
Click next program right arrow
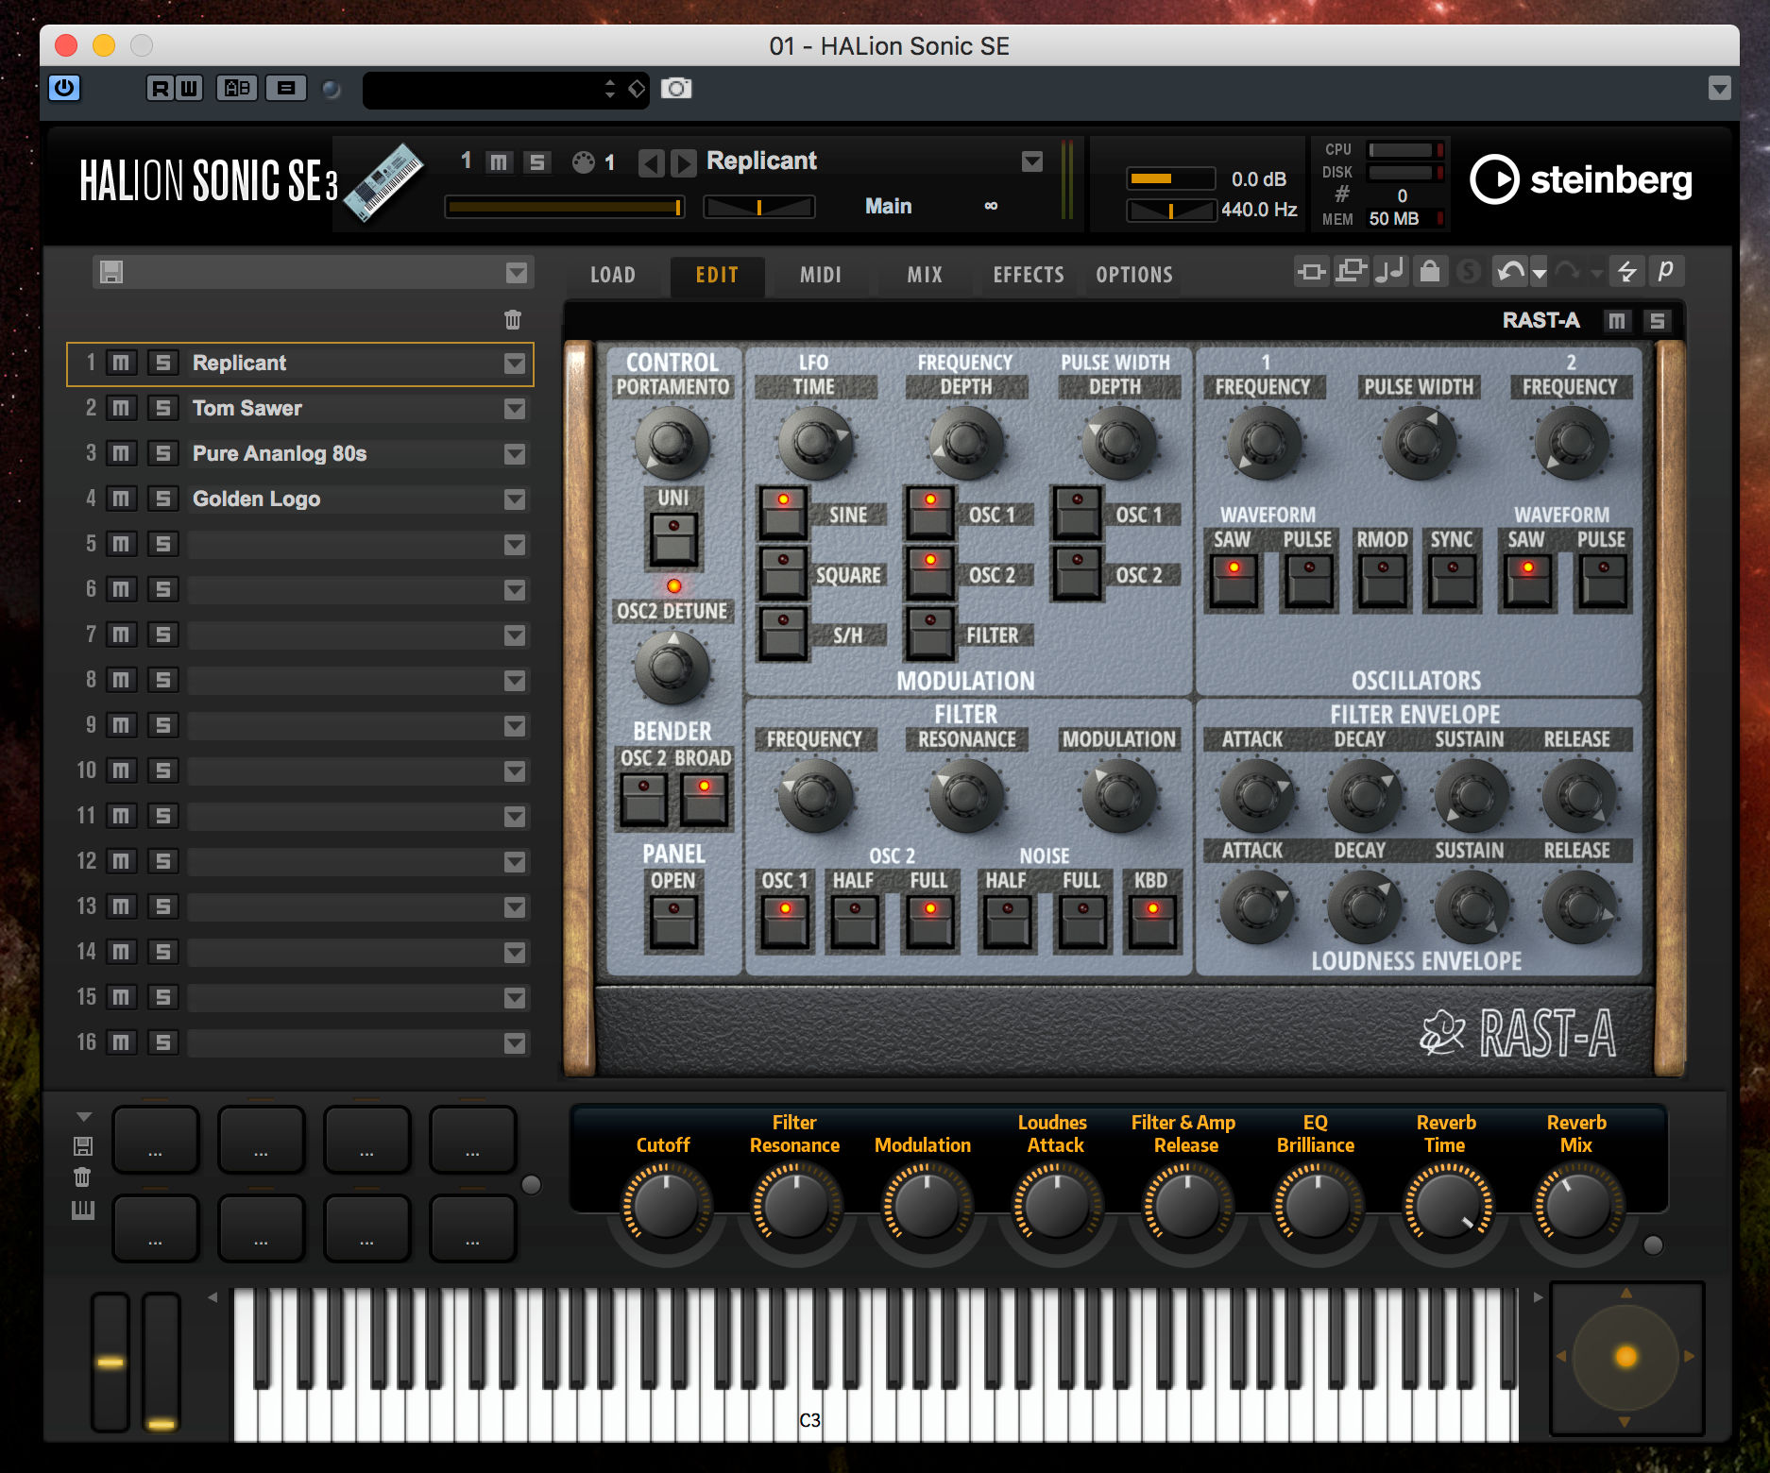click(x=683, y=163)
